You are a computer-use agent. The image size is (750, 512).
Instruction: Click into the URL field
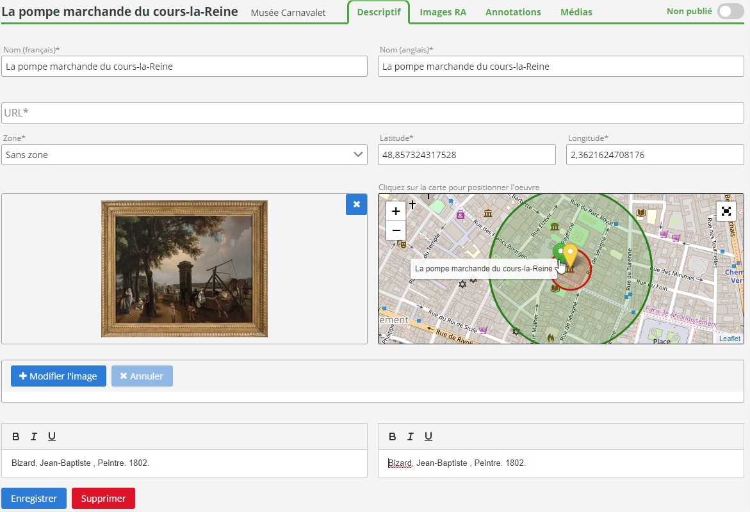(373, 113)
